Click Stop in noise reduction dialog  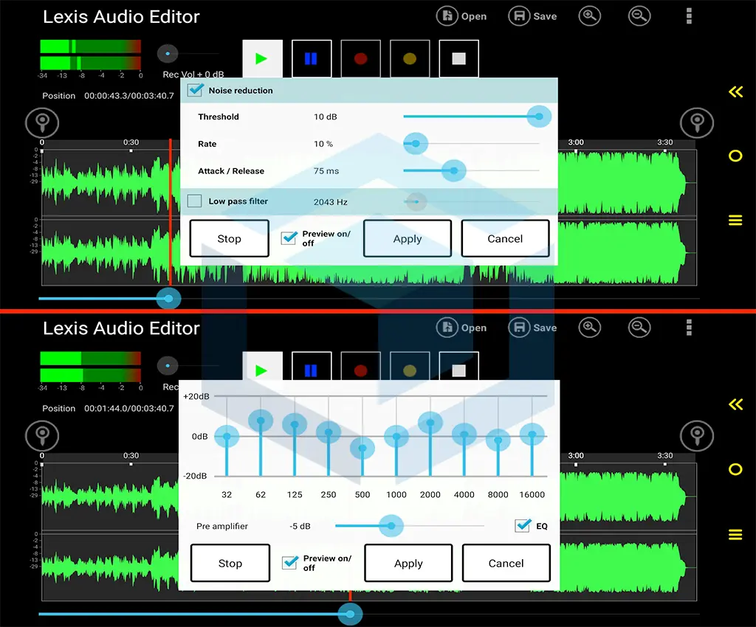pos(229,238)
